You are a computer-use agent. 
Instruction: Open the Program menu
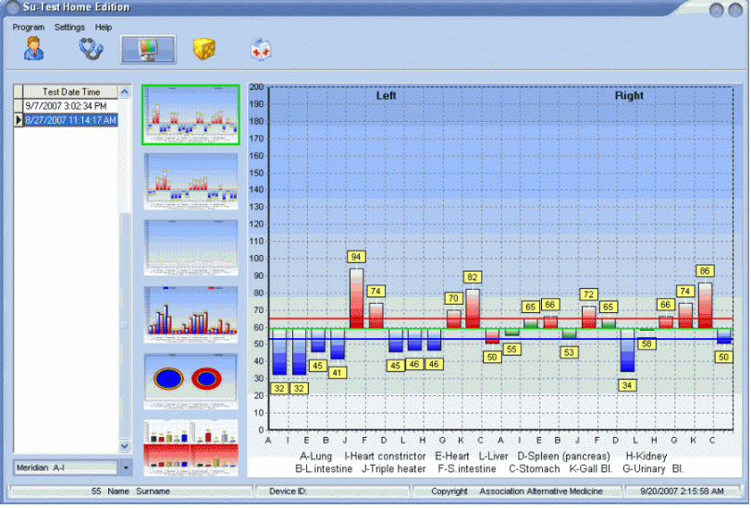coord(29,28)
